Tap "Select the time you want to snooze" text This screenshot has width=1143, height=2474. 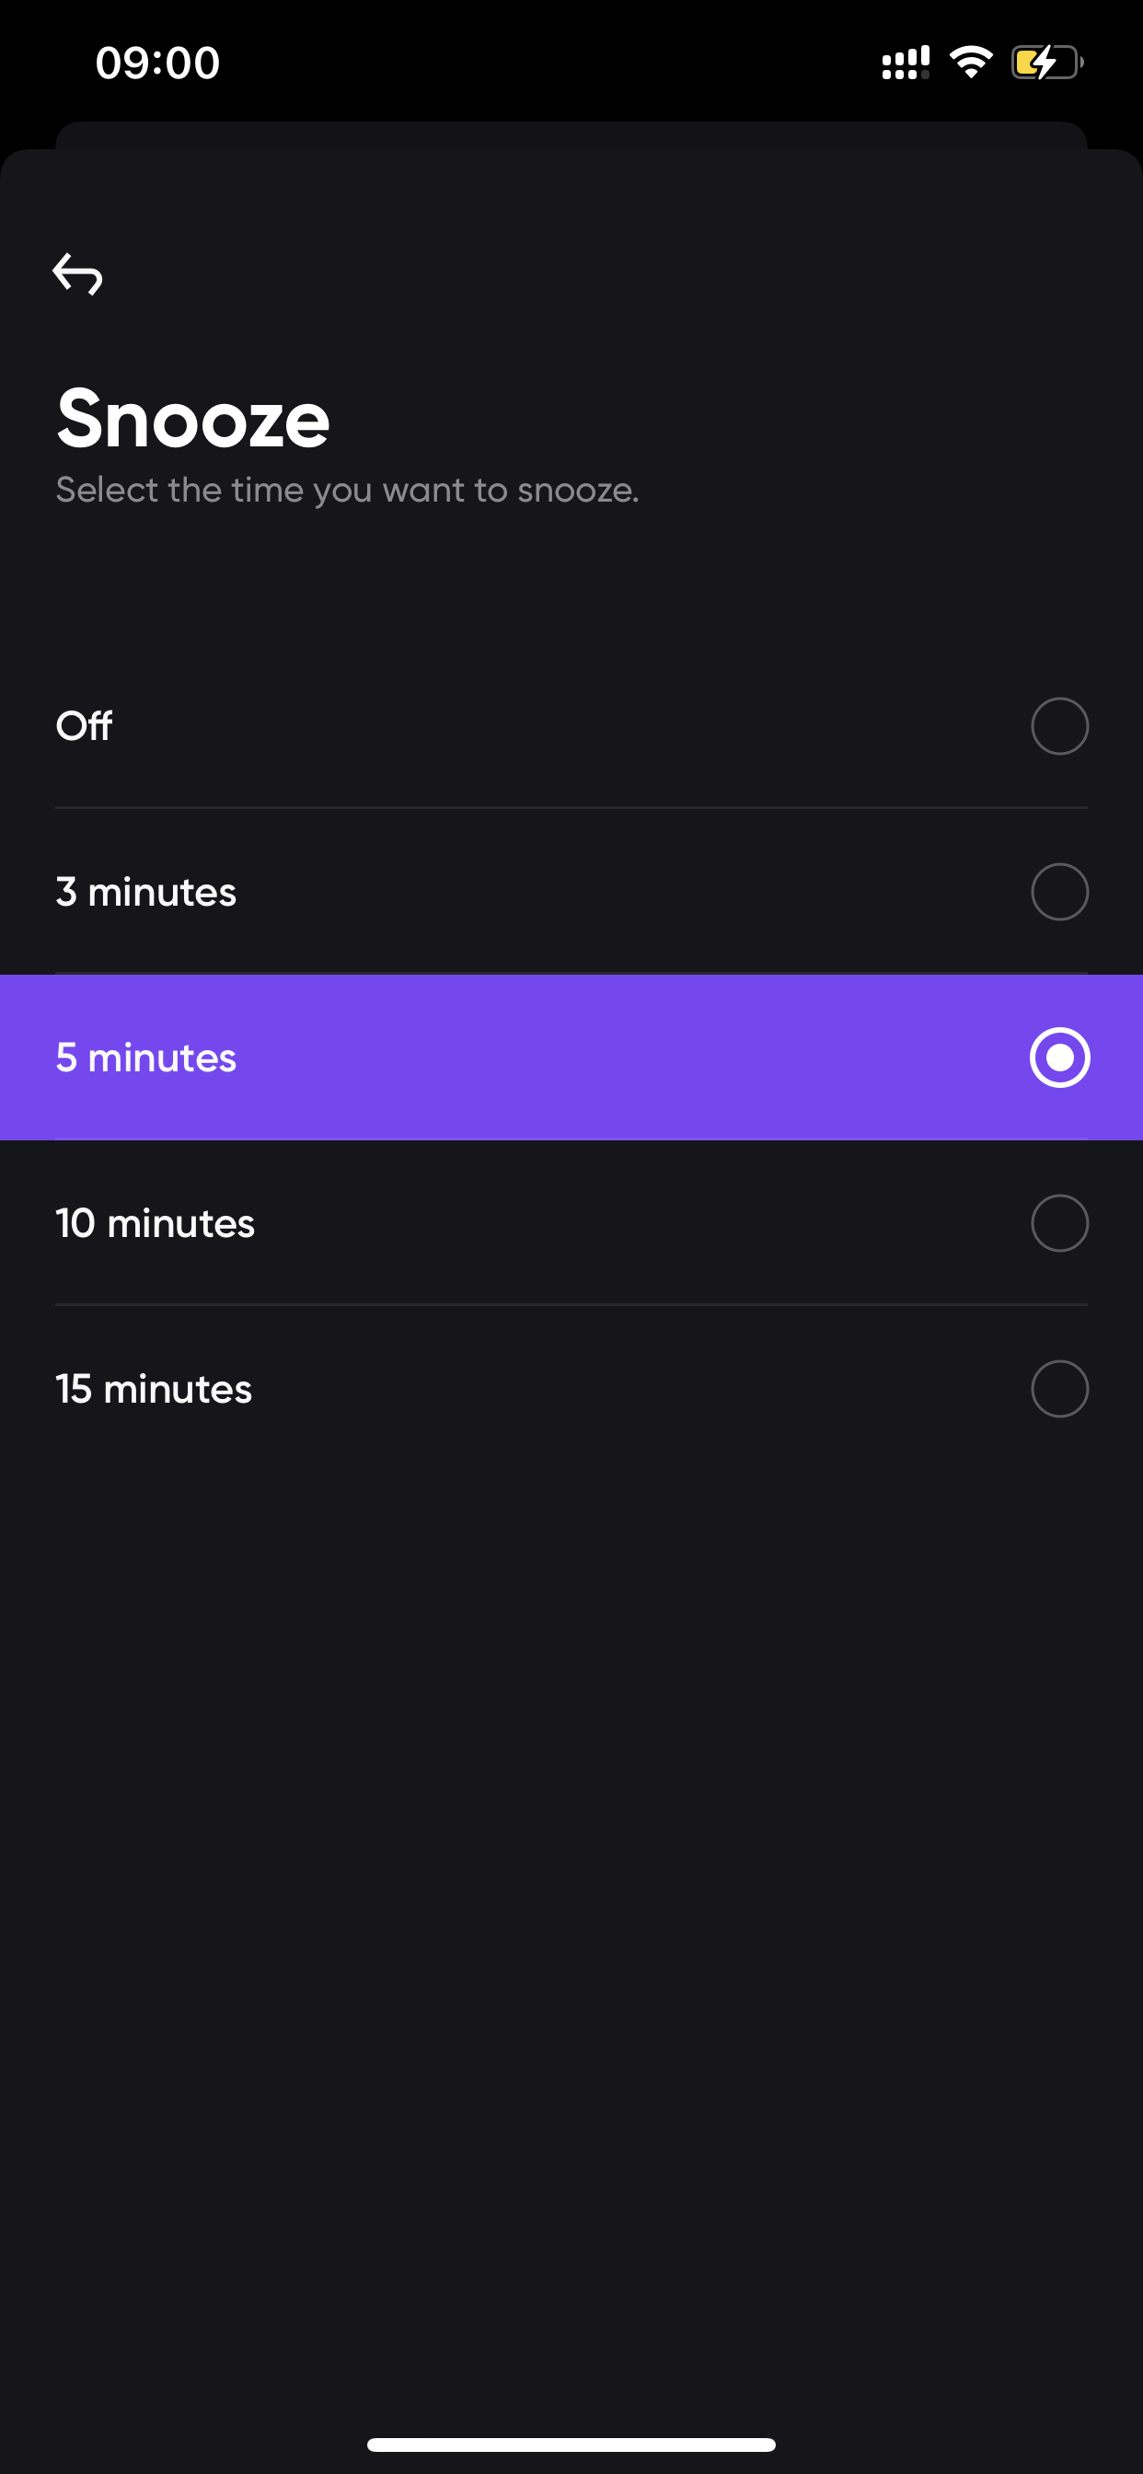(x=348, y=490)
